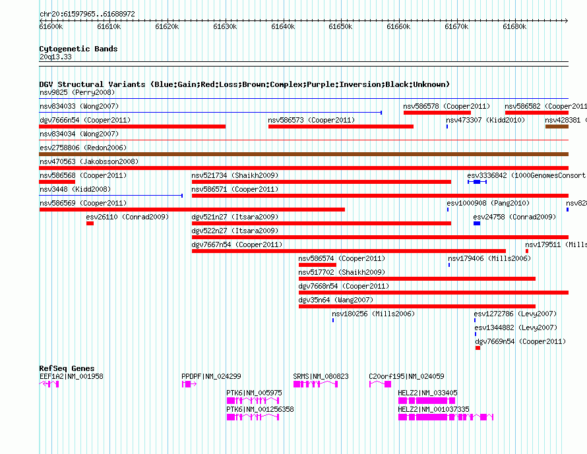587x454 pixels.
Task: Select the nsv834034 (Wong2007) label
Action: 79,134
